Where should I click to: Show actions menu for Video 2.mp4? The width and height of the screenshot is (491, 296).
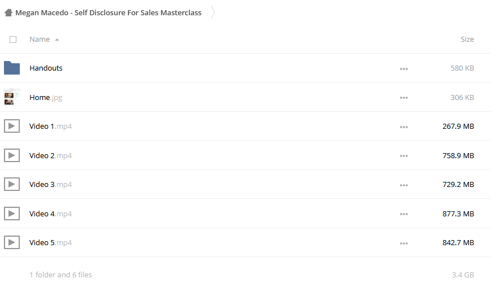pos(404,156)
